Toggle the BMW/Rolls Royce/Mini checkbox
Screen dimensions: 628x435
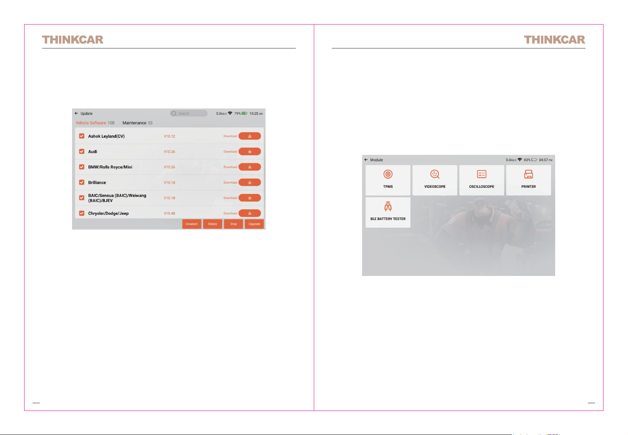pyautogui.click(x=82, y=167)
